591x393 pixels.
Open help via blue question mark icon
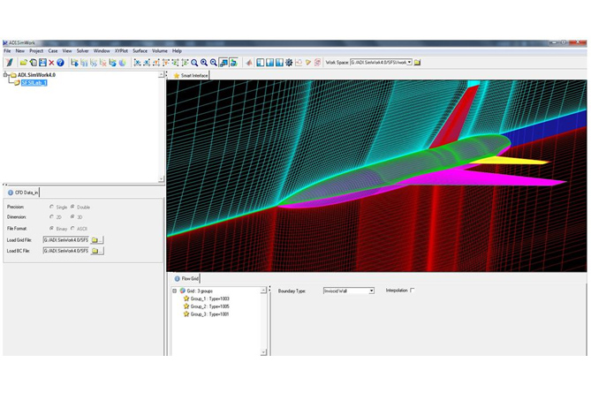point(61,63)
